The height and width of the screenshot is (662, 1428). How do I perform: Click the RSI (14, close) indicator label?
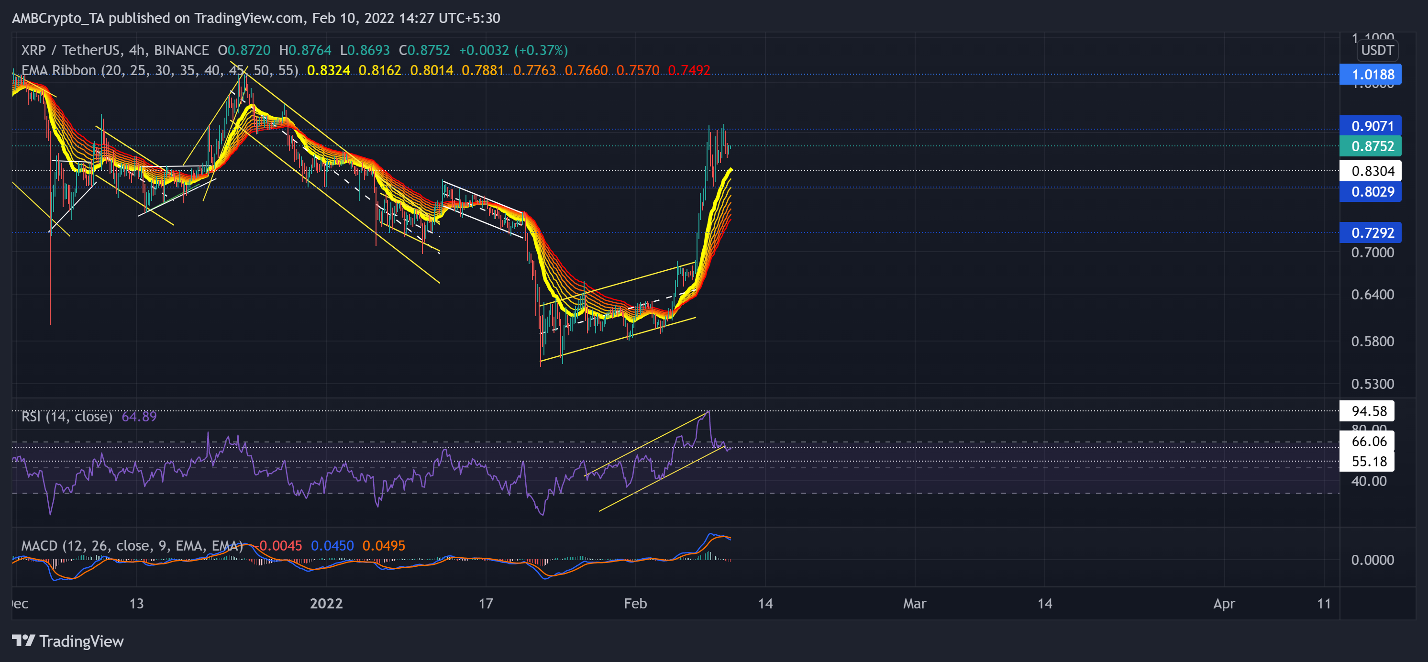click(66, 417)
